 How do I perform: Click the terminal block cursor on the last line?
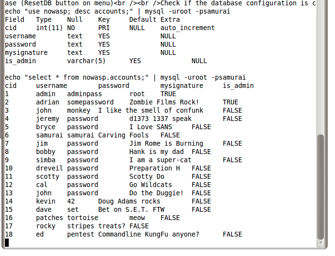7,242
